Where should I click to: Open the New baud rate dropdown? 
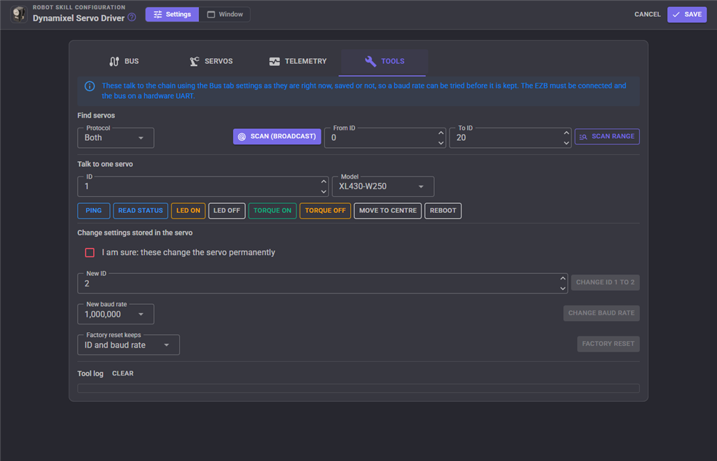pyautogui.click(x=116, y=314)
